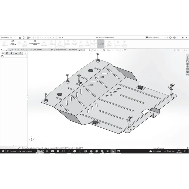Open the search options dropdown arrow
189x189 pixels.
point(167,38)
